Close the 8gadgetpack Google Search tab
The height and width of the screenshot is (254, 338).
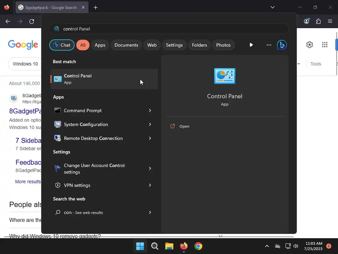coord(83,7)
